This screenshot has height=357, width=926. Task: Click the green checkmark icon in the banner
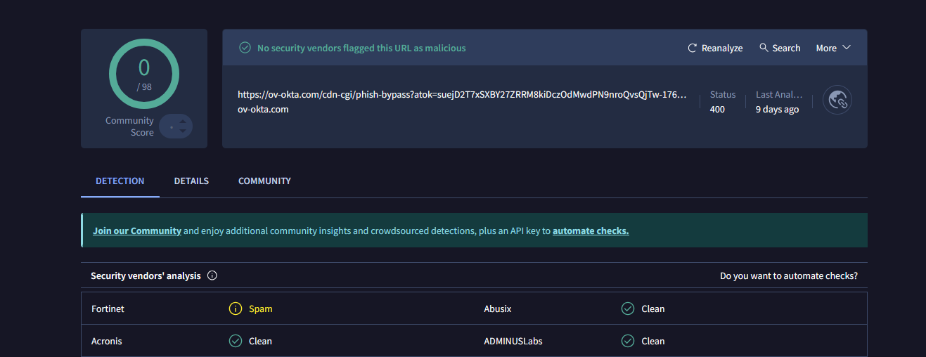[x=245, y=48]
